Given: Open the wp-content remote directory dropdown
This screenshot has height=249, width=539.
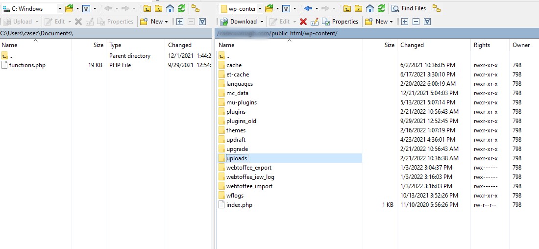Looking at the screenshot, I should [x=260, y=8].
